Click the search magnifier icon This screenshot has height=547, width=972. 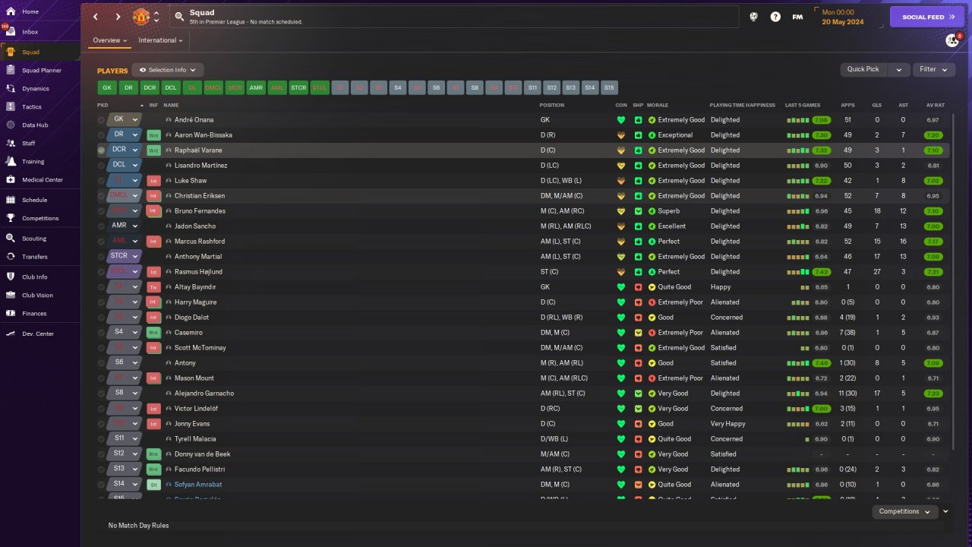point(179,17)
